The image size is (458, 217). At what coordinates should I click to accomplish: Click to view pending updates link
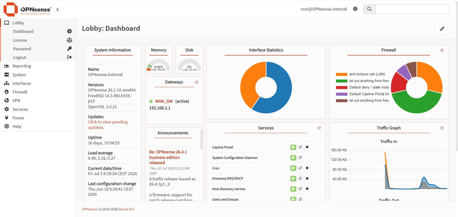point(108,125)
